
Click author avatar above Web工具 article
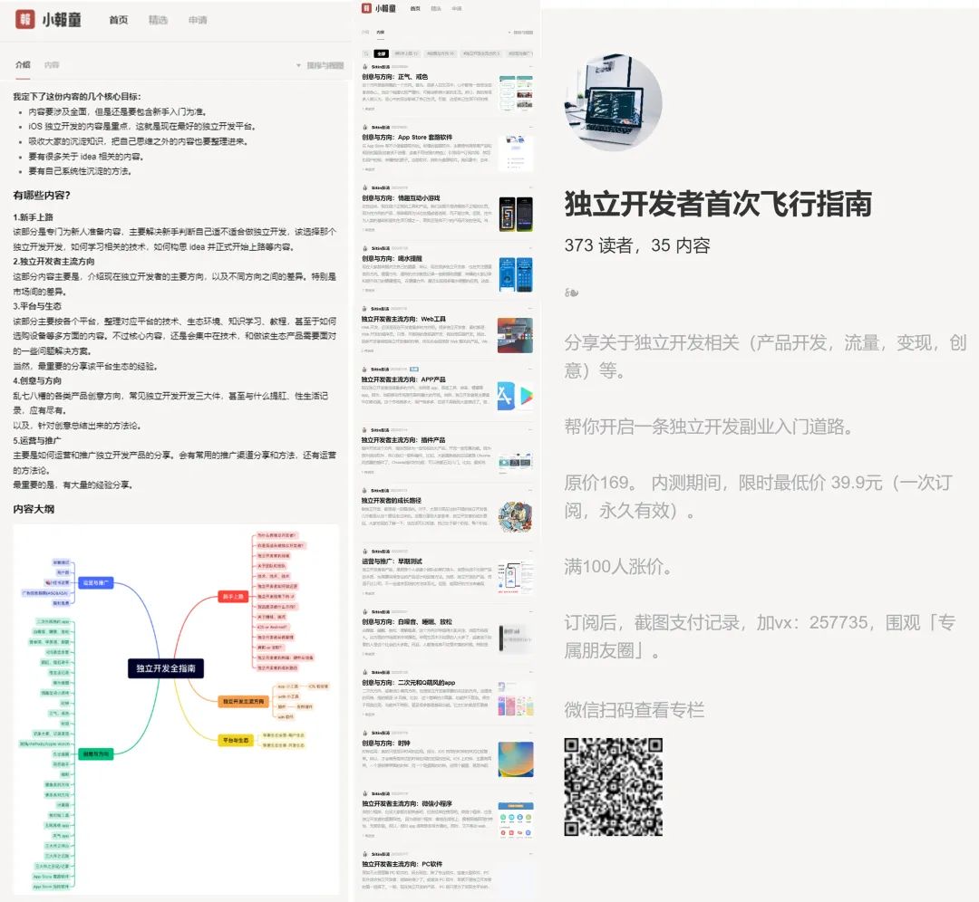pyautogui.click(x=365, y=309)
